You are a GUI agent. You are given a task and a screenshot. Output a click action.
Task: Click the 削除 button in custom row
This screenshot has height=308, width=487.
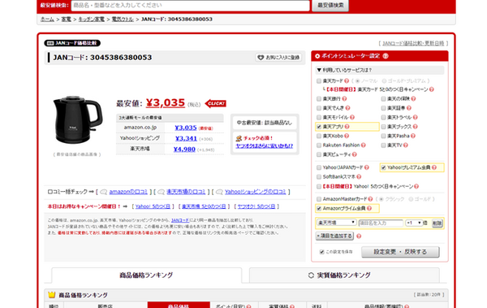437,223
